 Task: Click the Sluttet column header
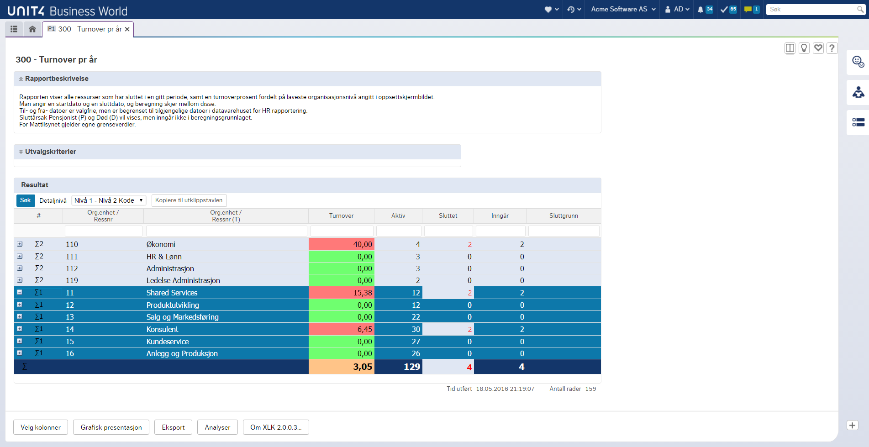click(x=448, y=216)
